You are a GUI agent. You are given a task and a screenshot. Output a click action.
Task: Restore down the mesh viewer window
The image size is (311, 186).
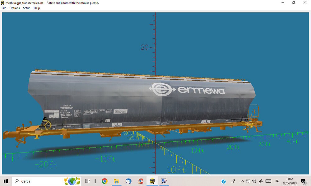point(294,2)
